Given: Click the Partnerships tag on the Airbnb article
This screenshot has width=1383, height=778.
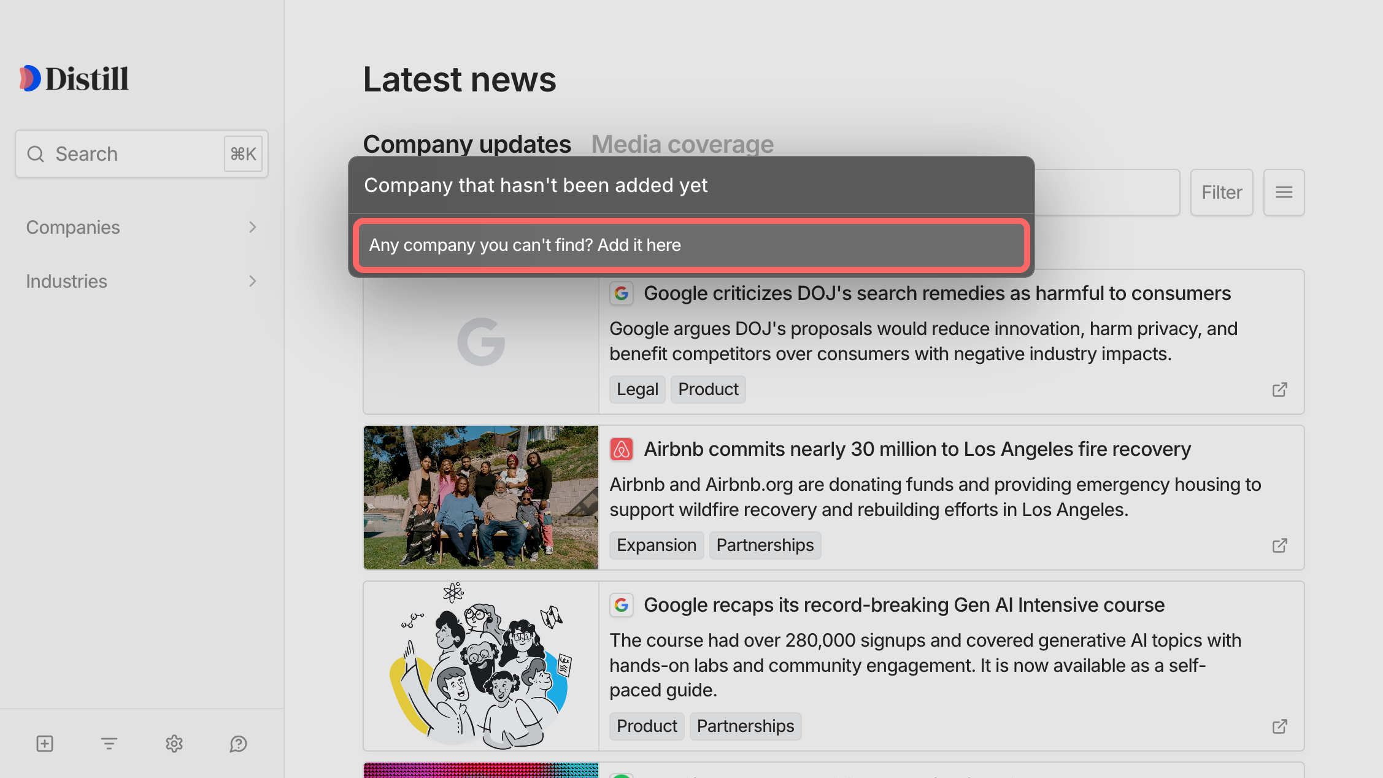Looking at the screenshot, I should pos(765,545).
